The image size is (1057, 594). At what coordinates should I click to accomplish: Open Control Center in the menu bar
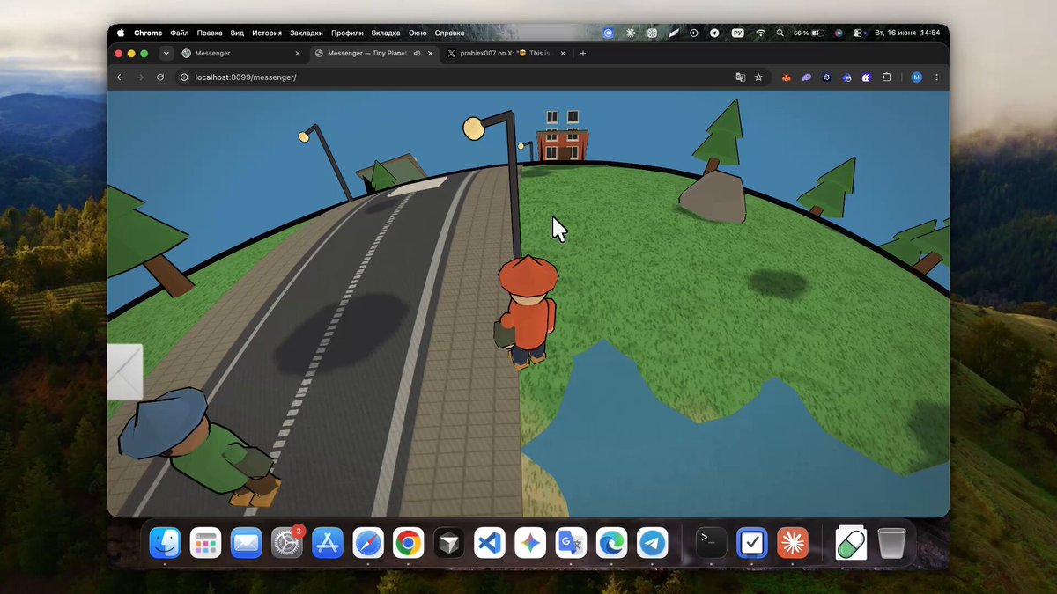[860, 33]
